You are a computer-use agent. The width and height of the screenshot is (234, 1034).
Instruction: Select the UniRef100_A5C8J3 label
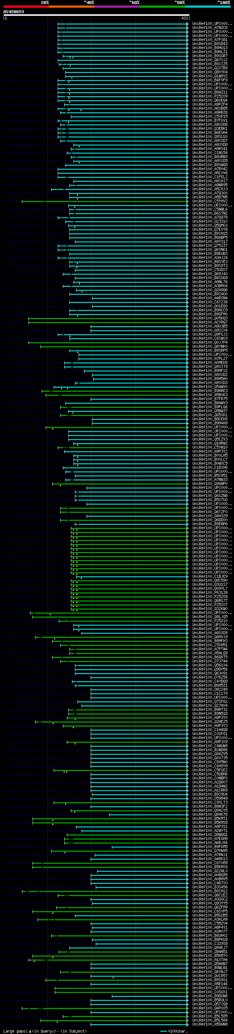click(x=210, y=189)
